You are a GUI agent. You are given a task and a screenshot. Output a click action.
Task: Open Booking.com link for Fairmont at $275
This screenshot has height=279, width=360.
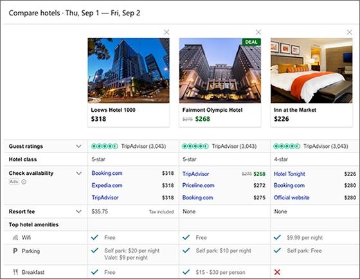point(198,197)
